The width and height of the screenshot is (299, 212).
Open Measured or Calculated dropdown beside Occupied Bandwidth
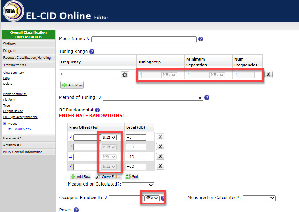(259, 198)
